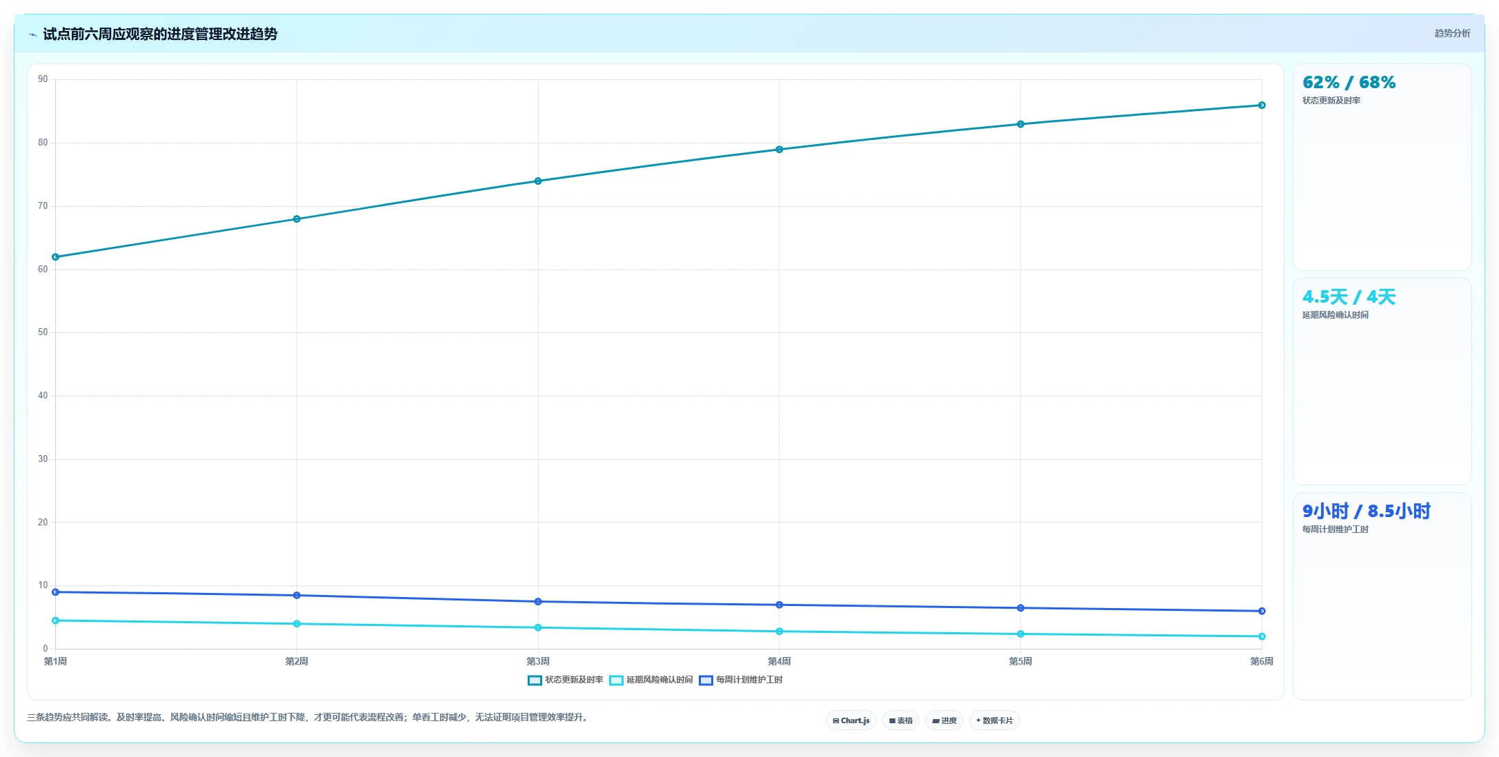The width and height of the screenshot is (1499, 757).
Task: Click the 表格 tag pill
Action: pyautogui.click(x=901, y=720)
